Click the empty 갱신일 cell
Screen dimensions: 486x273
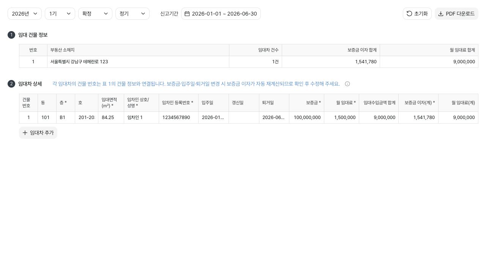(x=244, y=118)
